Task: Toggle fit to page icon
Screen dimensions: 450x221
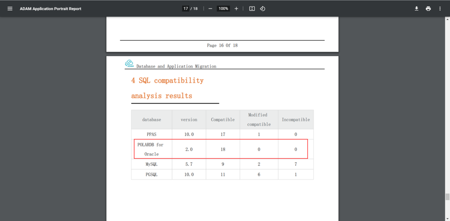Action: tap(252, 9)
